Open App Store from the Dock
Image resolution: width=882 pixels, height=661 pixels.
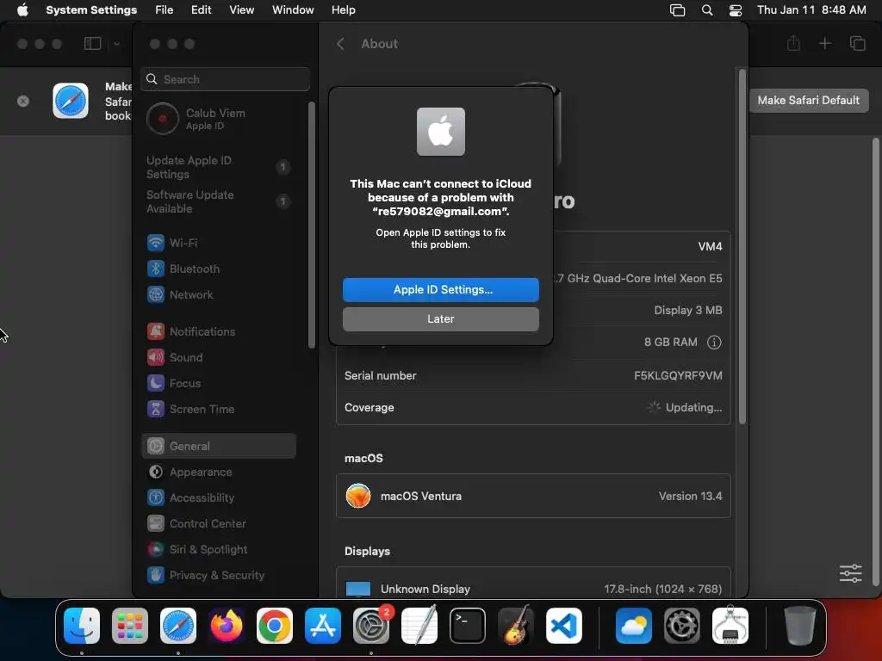tap(323, 626)
